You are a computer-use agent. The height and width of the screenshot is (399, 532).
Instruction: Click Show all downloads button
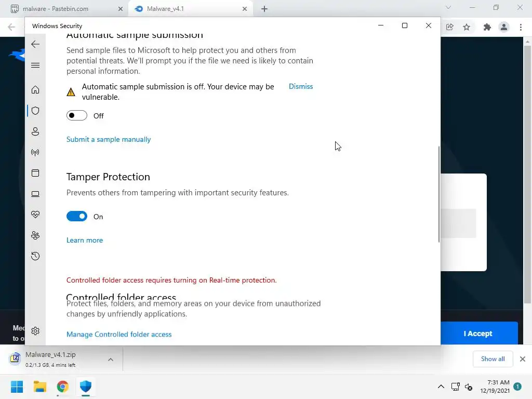coord(493,359)
